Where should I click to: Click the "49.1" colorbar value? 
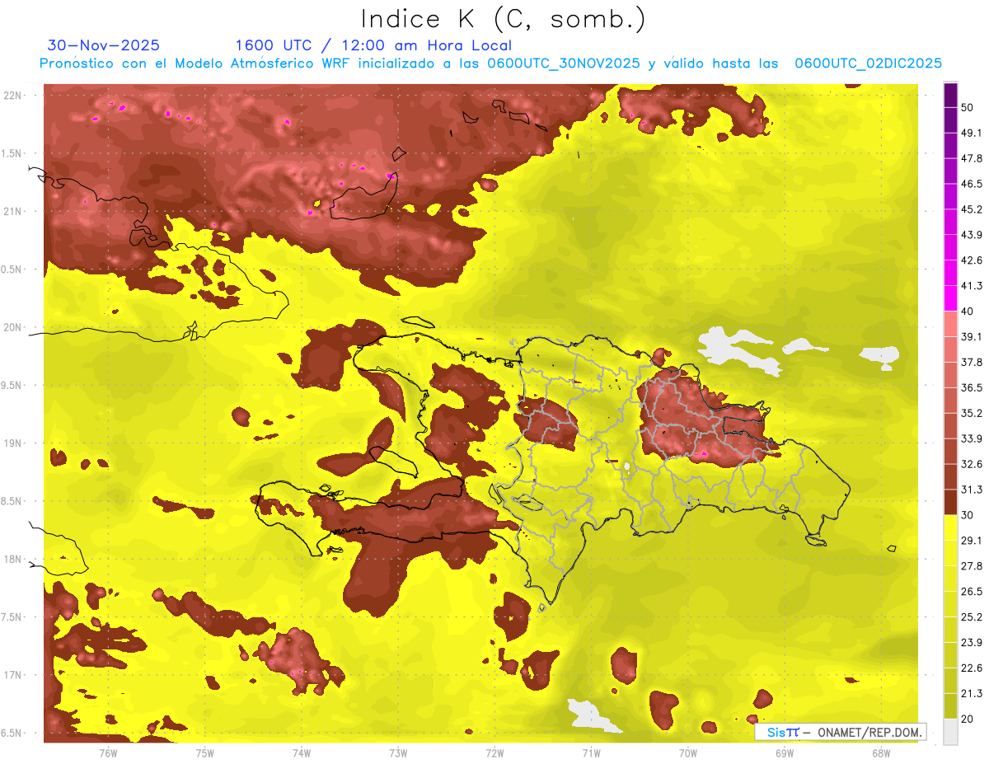click(971, 133)
